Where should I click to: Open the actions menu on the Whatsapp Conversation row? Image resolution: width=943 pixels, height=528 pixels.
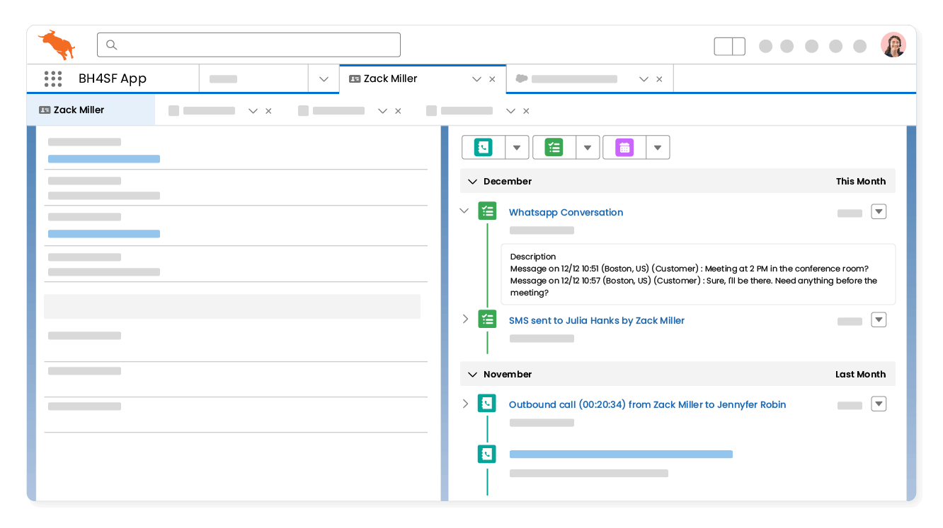(x=879, y=211)
